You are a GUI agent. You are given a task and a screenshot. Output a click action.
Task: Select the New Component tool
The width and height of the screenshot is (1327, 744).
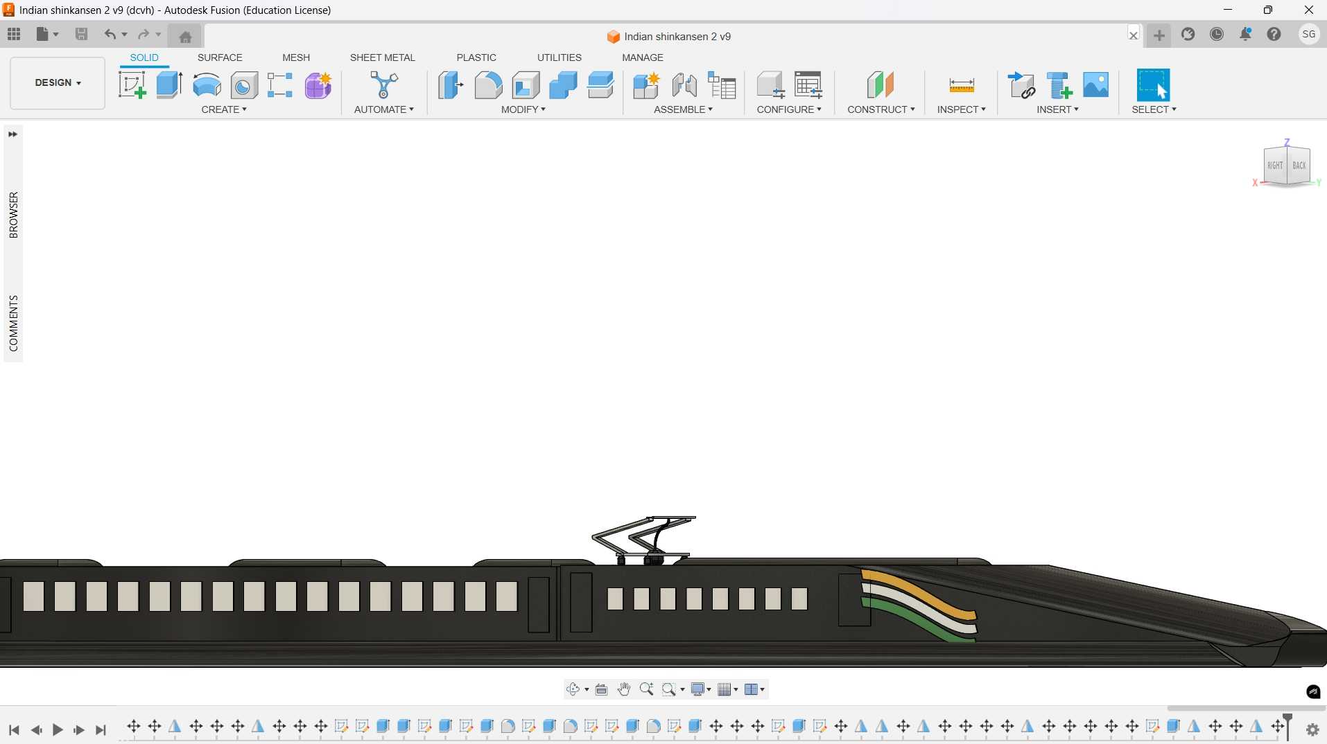[646, 85]
